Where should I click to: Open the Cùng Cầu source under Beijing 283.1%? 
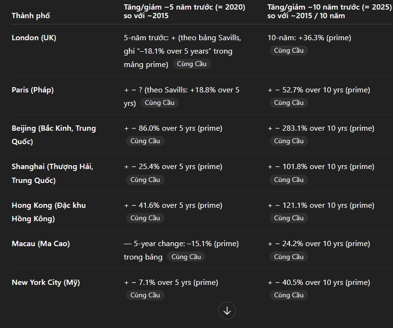288,141
